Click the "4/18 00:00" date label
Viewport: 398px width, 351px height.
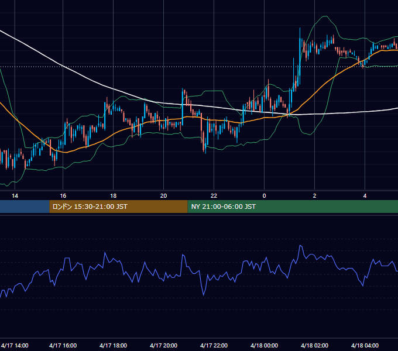pyautogui.click(x=264, y=345)
